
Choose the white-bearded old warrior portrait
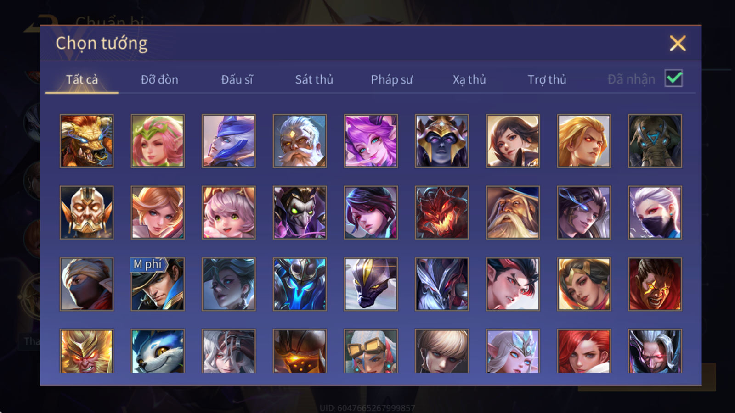click(x=300, y=141)
